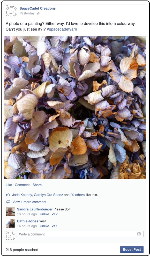View the 1 like on Cathie's comment

point(55,226)
